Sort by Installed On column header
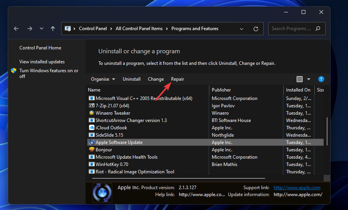Screen dimensions: 348x210 [298, 90]
